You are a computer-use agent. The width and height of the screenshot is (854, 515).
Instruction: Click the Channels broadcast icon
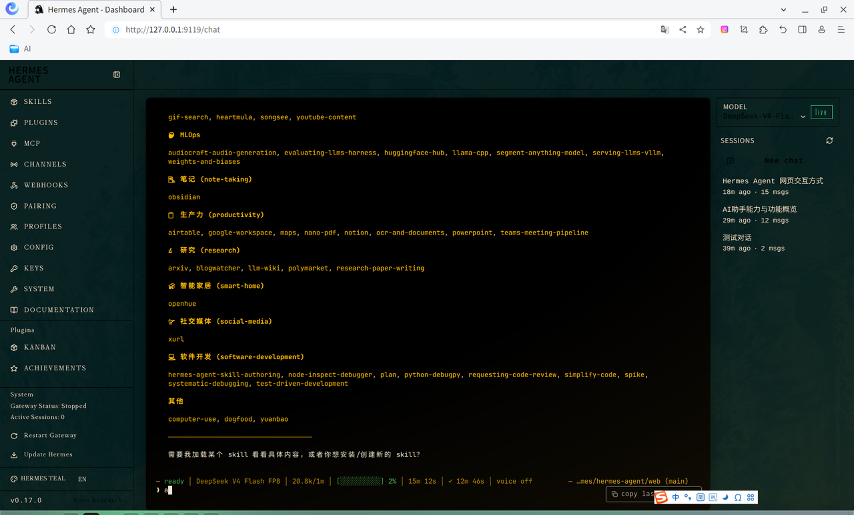click(14, 165)
